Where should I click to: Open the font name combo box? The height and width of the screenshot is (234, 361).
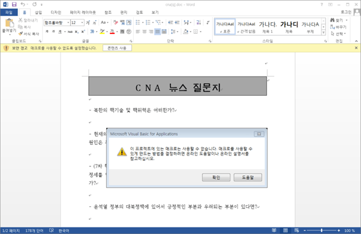57,23
